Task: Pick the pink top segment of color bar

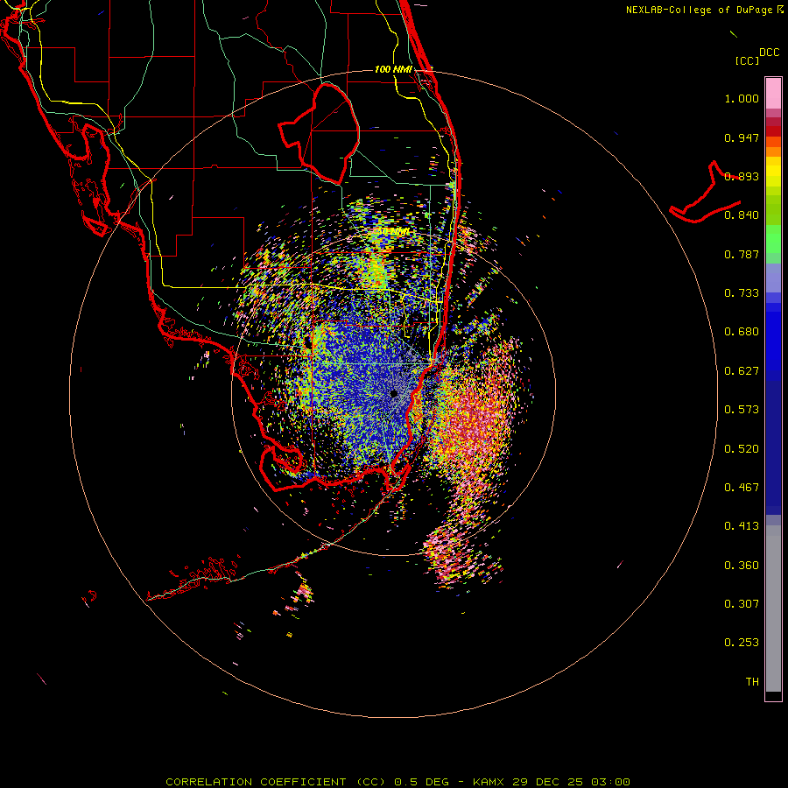Action: coord(773,94)
